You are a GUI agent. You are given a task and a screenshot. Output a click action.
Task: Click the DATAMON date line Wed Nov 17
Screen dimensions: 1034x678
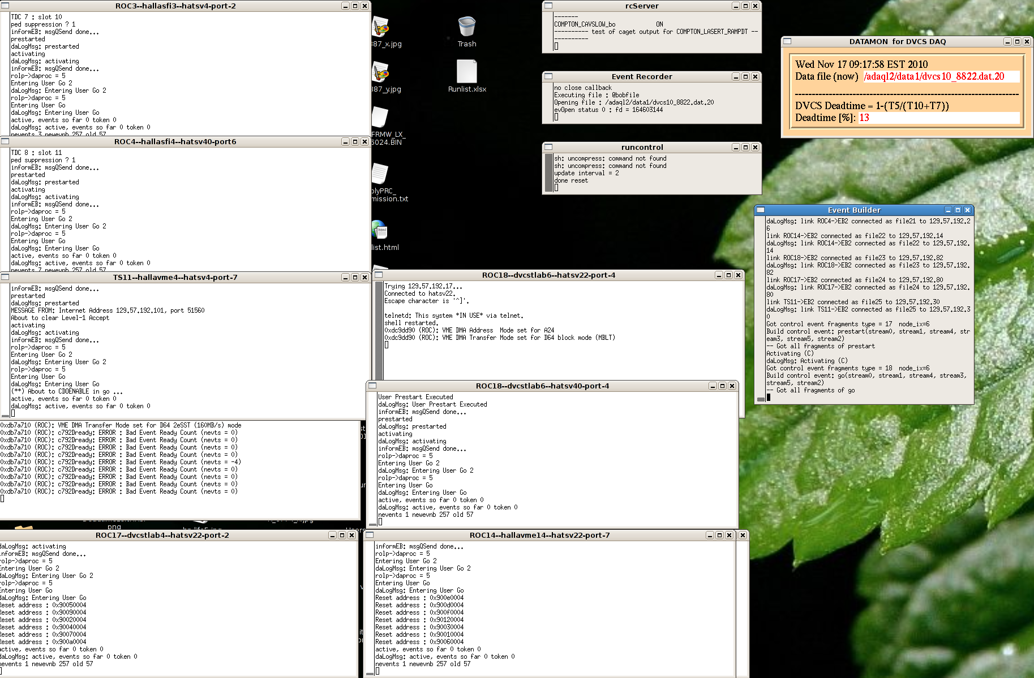(x=861, y=64)
